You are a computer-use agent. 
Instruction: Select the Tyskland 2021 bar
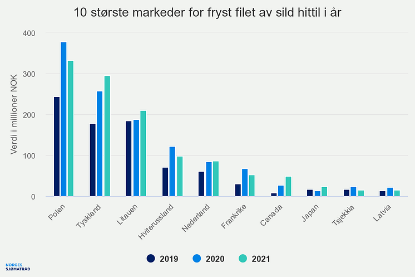(x=107, y=137)
